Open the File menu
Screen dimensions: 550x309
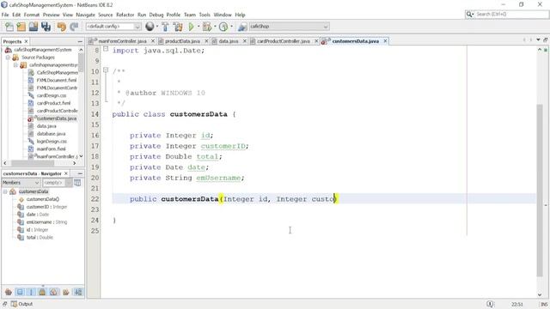click(x=5, y=15)
